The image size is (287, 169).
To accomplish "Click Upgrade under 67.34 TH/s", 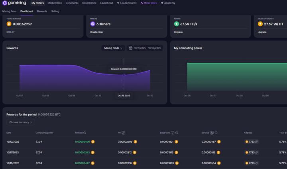I will (178, 32).
